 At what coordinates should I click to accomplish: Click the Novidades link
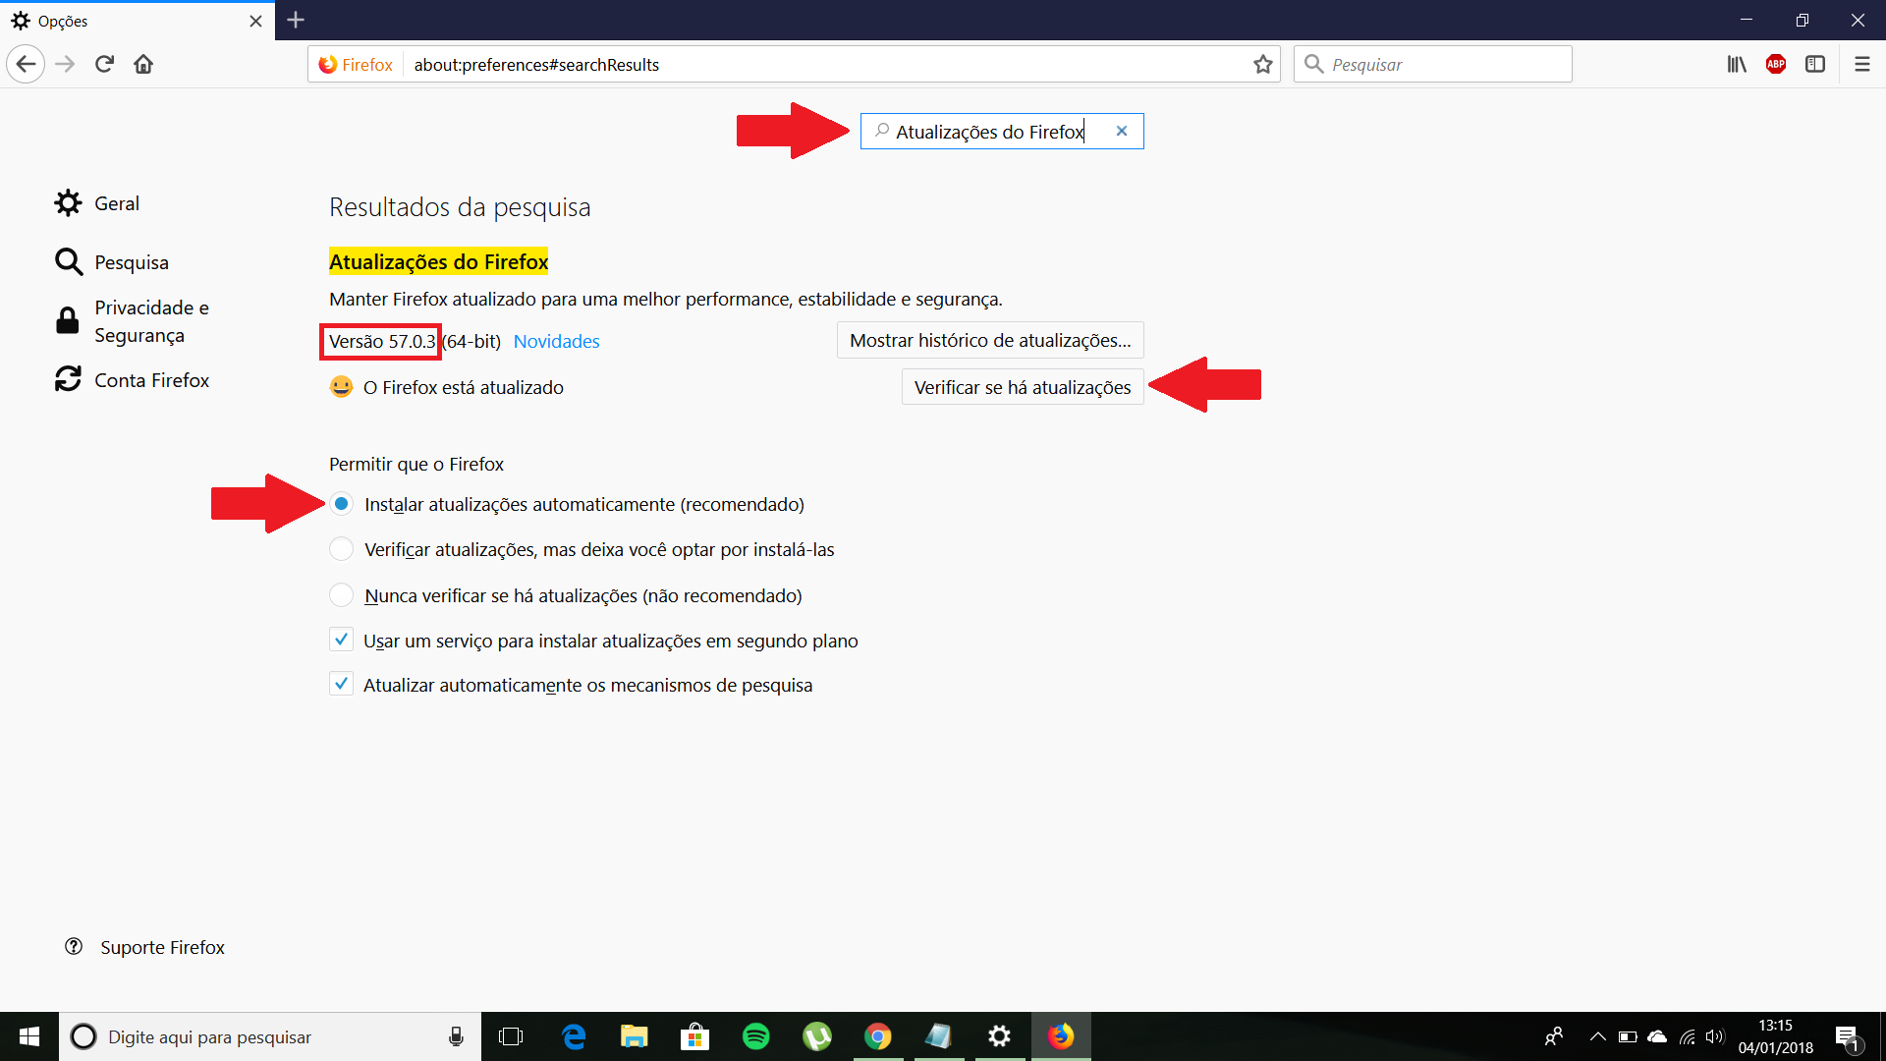(x=556, y=341)
